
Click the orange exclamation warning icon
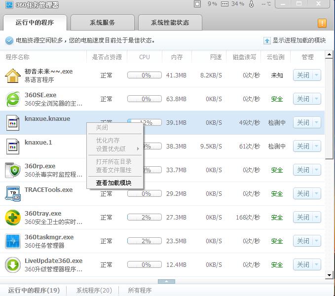click(322, 23)
